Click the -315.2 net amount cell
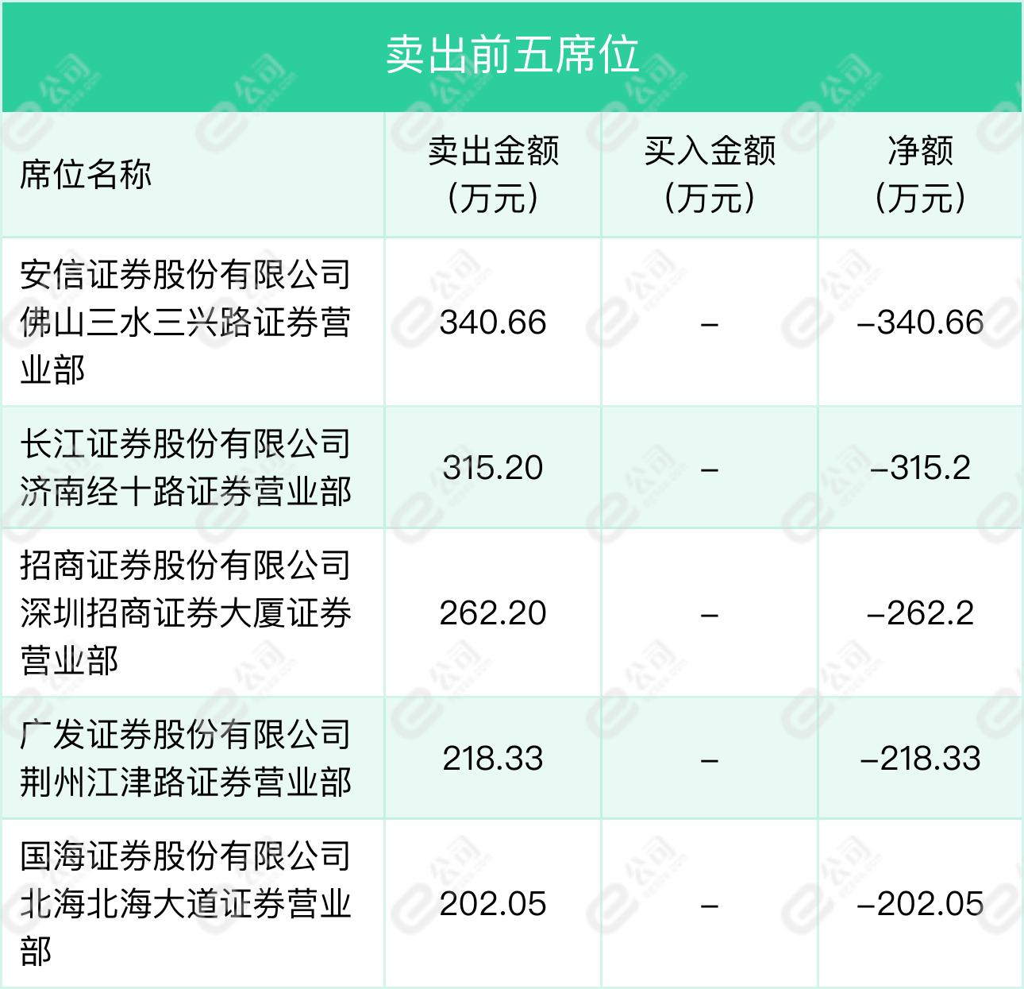This screenshot has width=1024, height=989. (921, 468)
